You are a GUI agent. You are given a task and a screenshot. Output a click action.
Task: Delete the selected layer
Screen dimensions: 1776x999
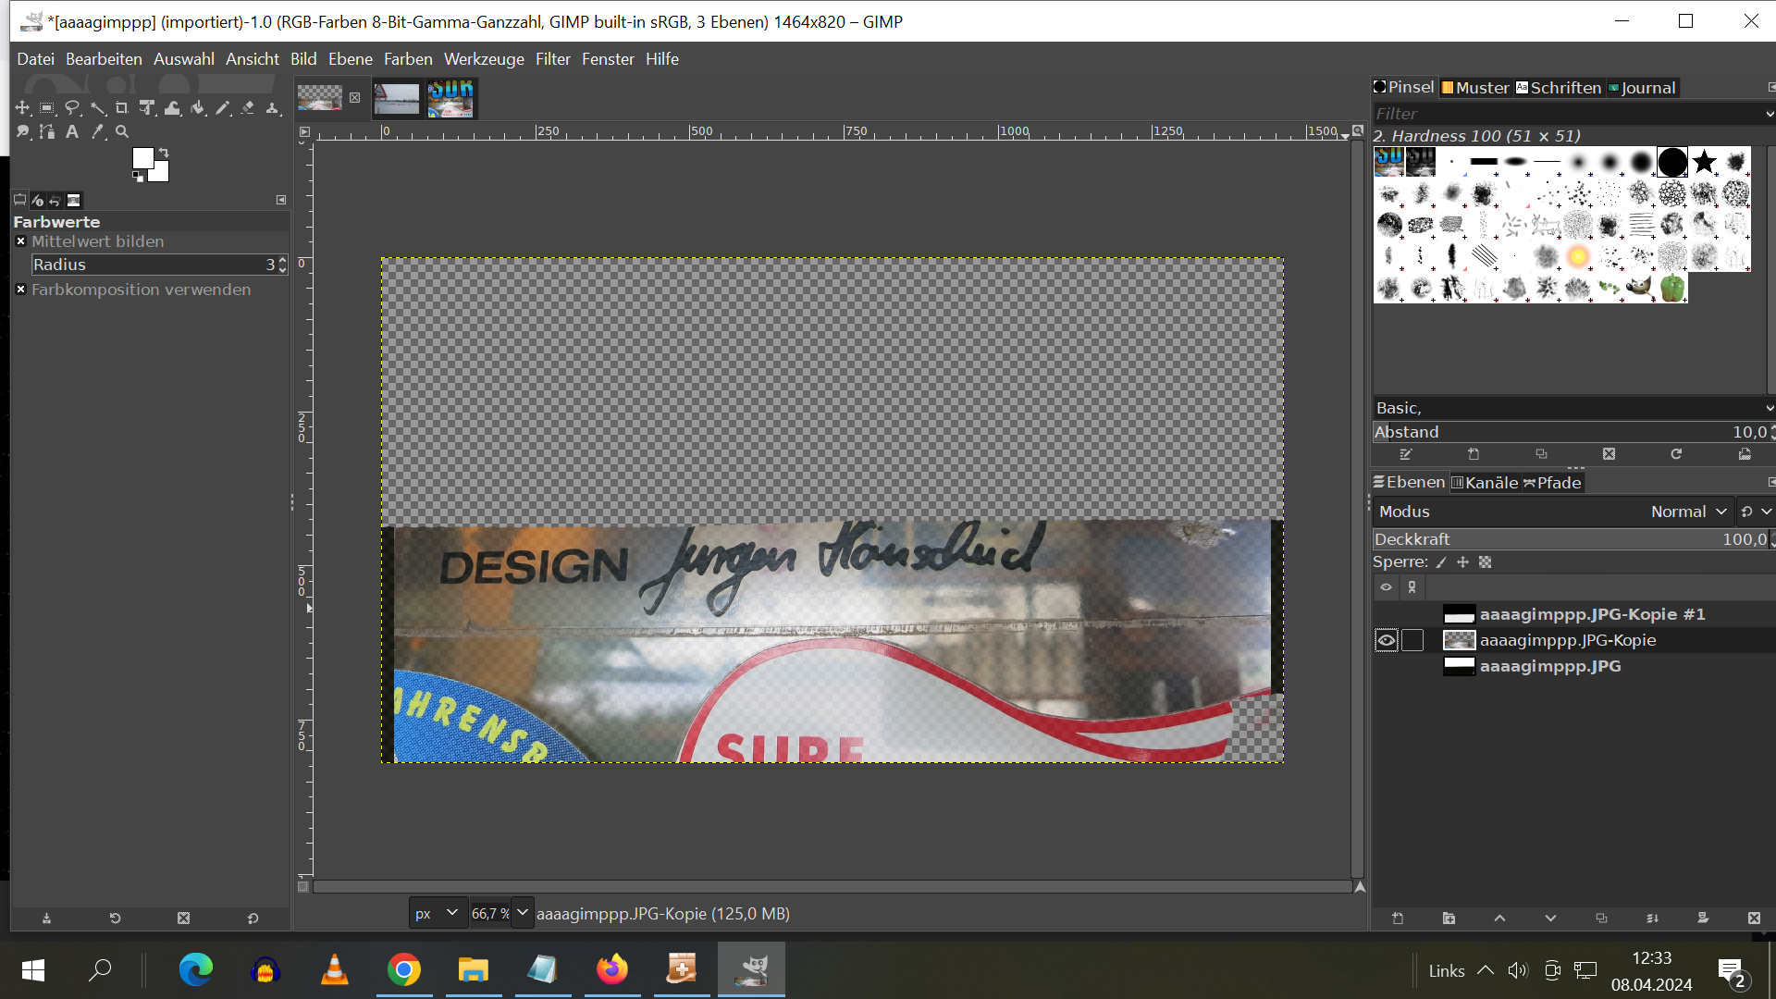pyautogui.click(x=1754, y=919)
